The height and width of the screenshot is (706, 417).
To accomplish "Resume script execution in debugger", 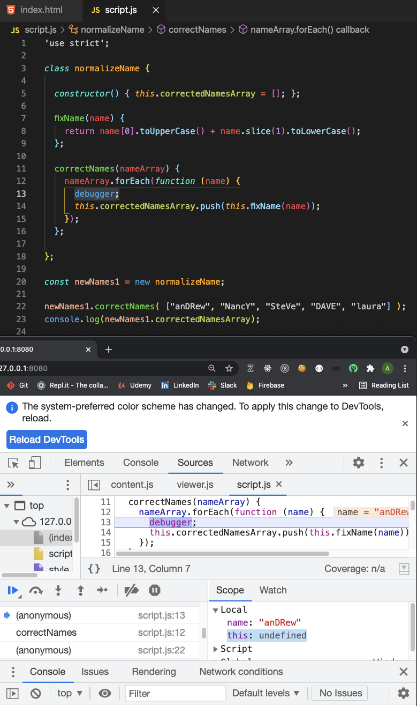I will pyautogui.click(x=12, y=590).
